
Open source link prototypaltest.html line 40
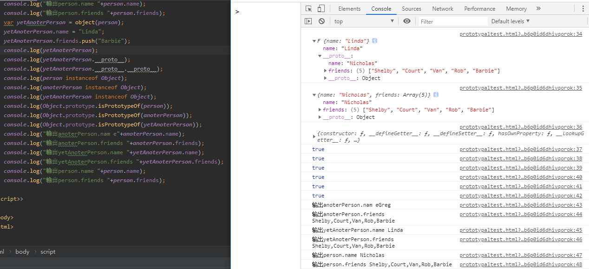[521, 177]
